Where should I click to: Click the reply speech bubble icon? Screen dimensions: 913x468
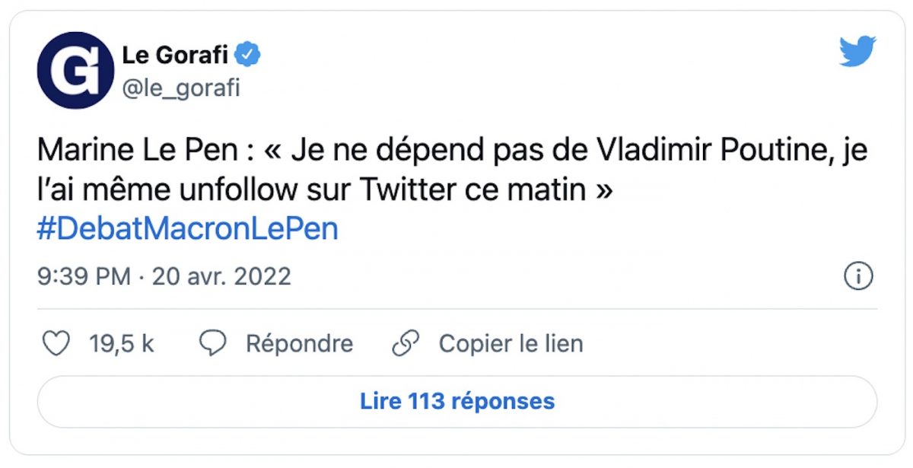tap(214, 343)
